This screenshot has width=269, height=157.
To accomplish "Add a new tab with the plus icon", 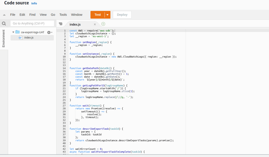I will click(x=103, y=24).
